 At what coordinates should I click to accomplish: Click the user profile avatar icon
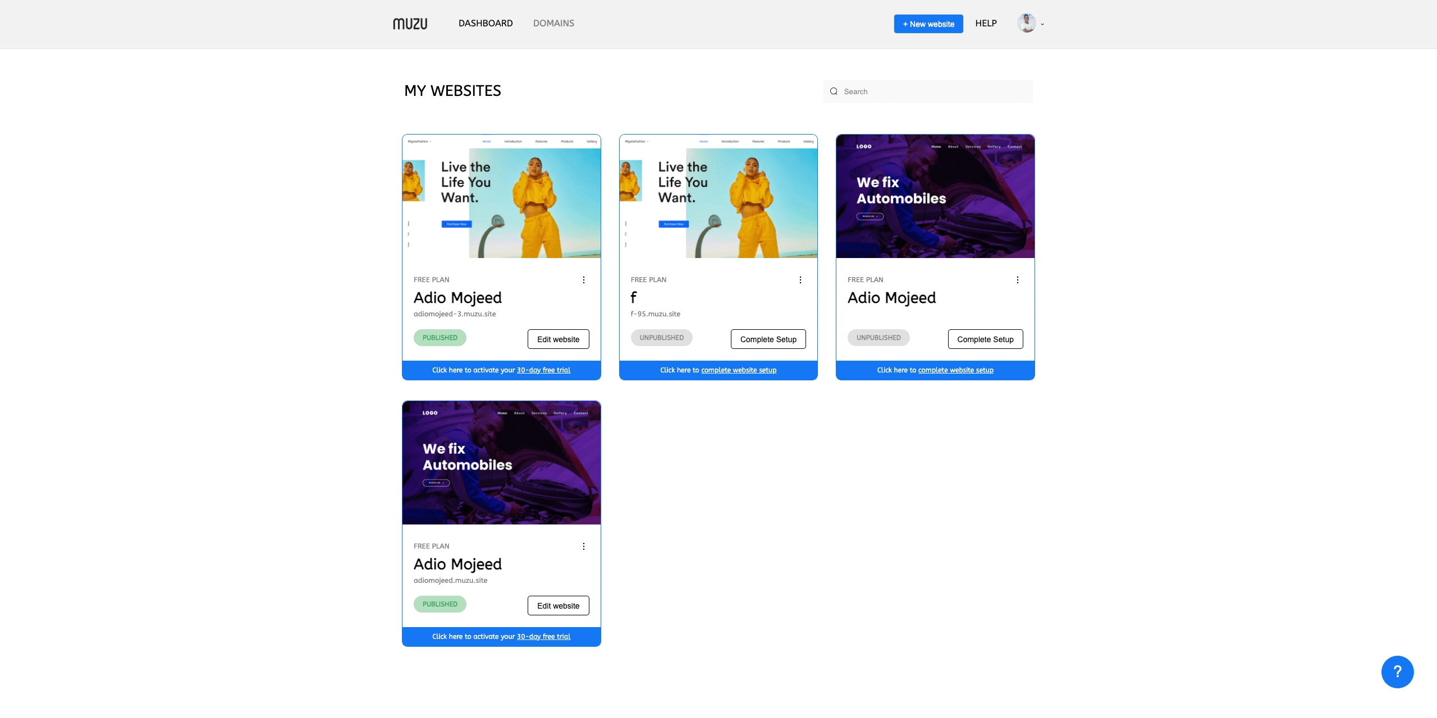coord(1027,23)
